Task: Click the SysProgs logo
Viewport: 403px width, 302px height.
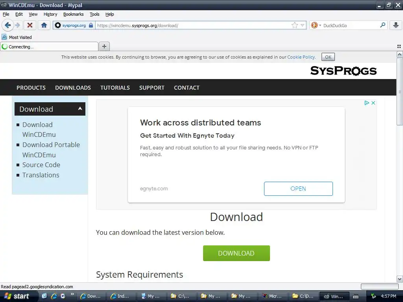Action: [343, 71]
